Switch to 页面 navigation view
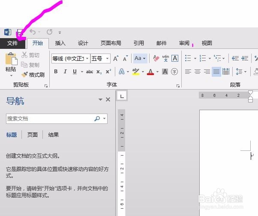This screenshot has width=258, height=216. pos(33,135)
